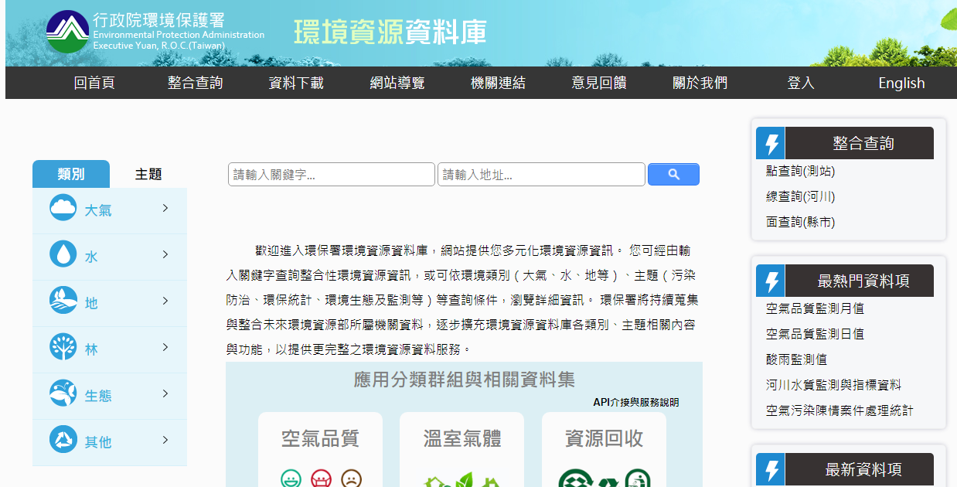The height and width of the screenshot is (487, 957).
Task: Open 酸雨監測值 from popular items
Action: pyautogui.click(x=796, y=359)
